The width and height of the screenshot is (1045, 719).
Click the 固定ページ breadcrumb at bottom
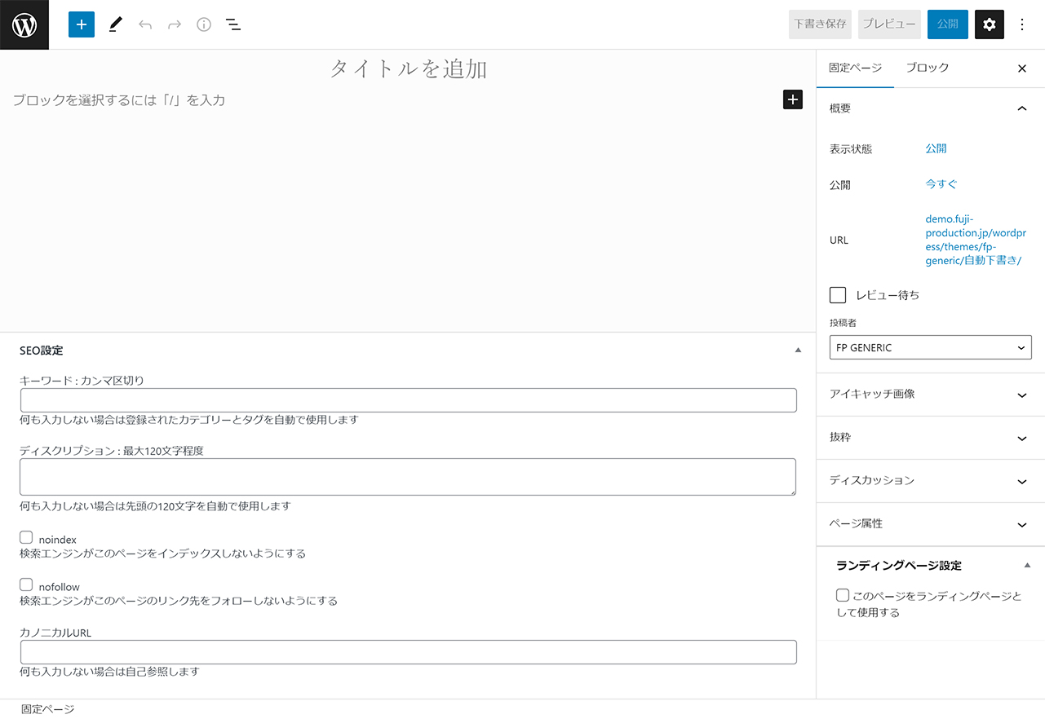(x=47, y=709)
